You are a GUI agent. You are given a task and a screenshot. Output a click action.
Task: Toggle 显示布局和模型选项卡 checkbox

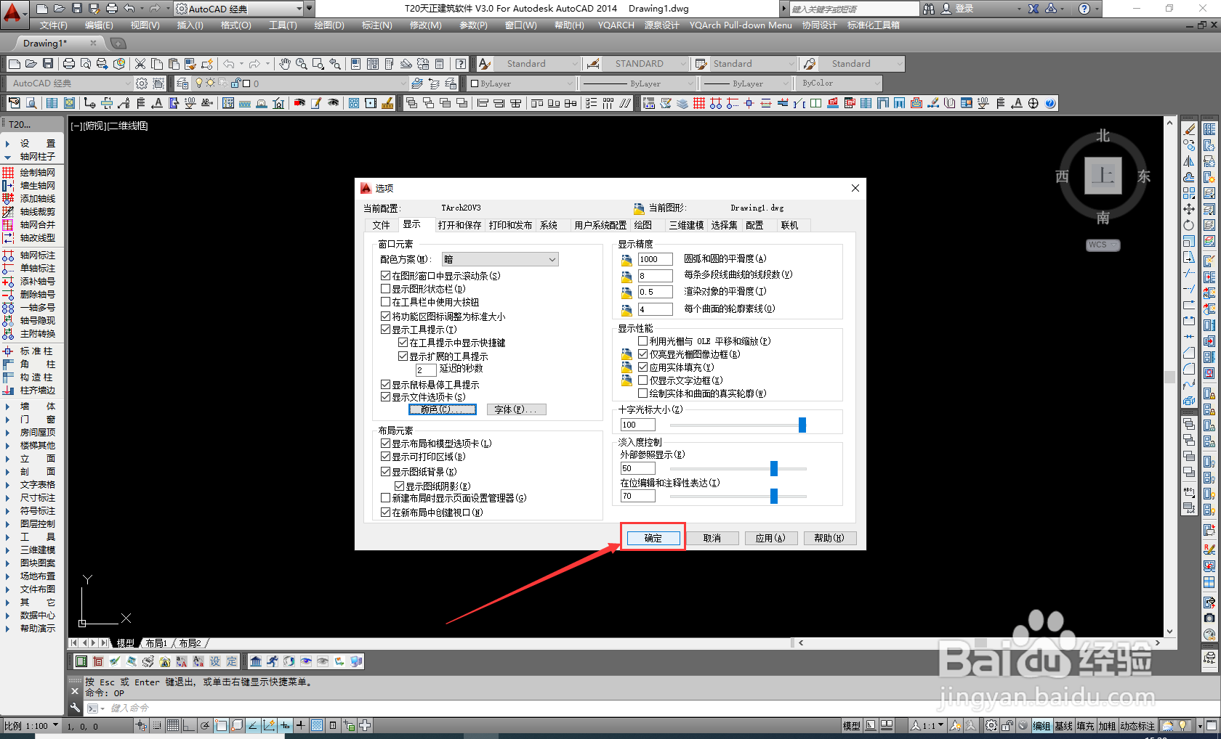click(x=386, y=444)
